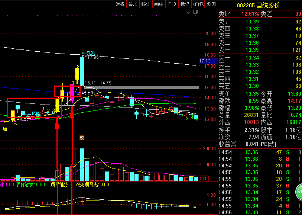The height and width of the screenshot is (215, 302).
Task: Open F10 company info
Action: point(172,4)
